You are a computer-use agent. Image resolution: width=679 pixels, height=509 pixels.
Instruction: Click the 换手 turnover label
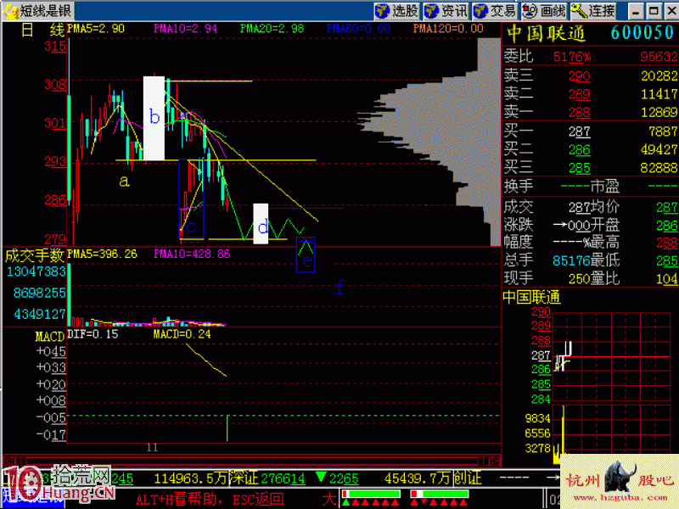pyautogui.click(x=519, y=187)
